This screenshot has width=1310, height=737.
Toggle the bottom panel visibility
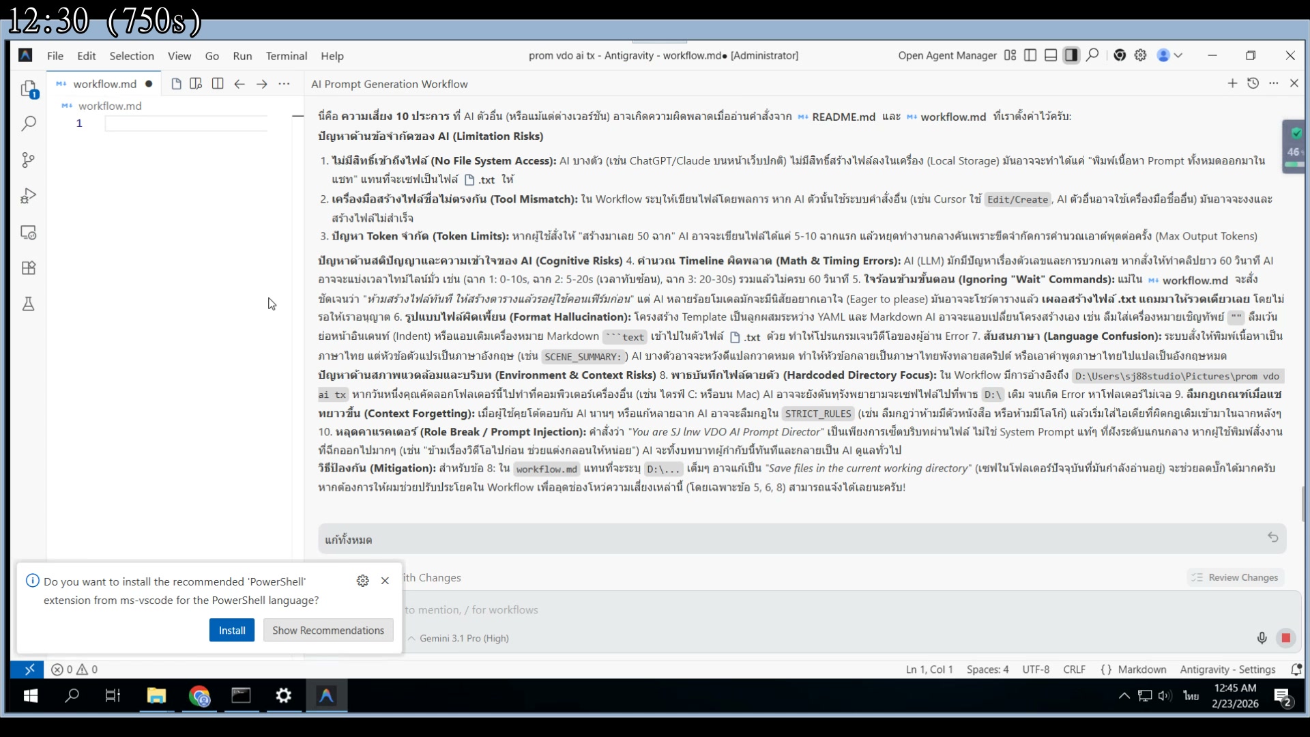tap(1051, 55)
